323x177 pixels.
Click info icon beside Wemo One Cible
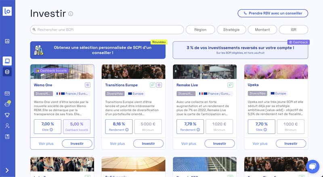click(51, 130)
